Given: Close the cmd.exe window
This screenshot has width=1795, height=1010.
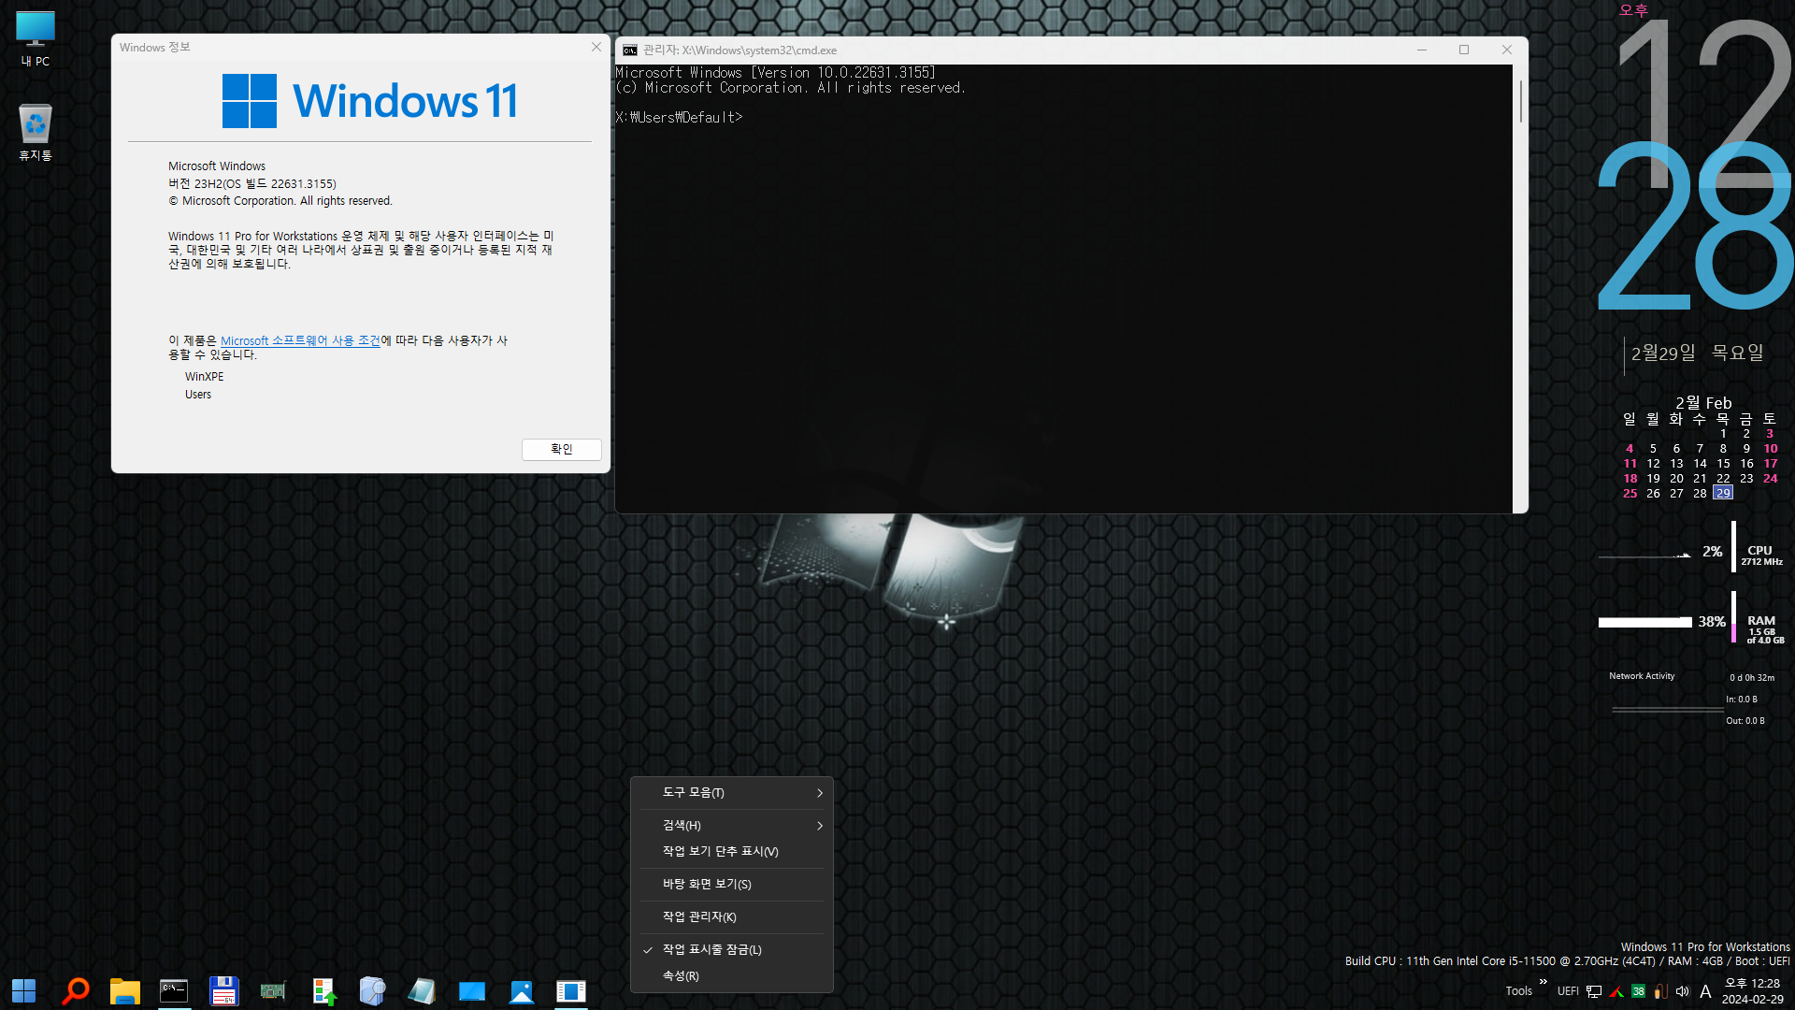Looking at the screenshot, I should [1507, 50].
